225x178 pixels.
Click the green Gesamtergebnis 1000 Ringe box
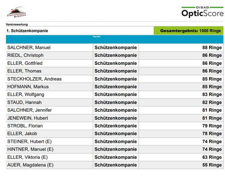188,30
